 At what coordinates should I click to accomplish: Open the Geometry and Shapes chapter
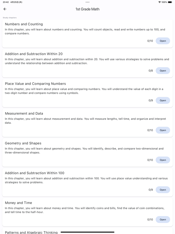tap(163, 160)
